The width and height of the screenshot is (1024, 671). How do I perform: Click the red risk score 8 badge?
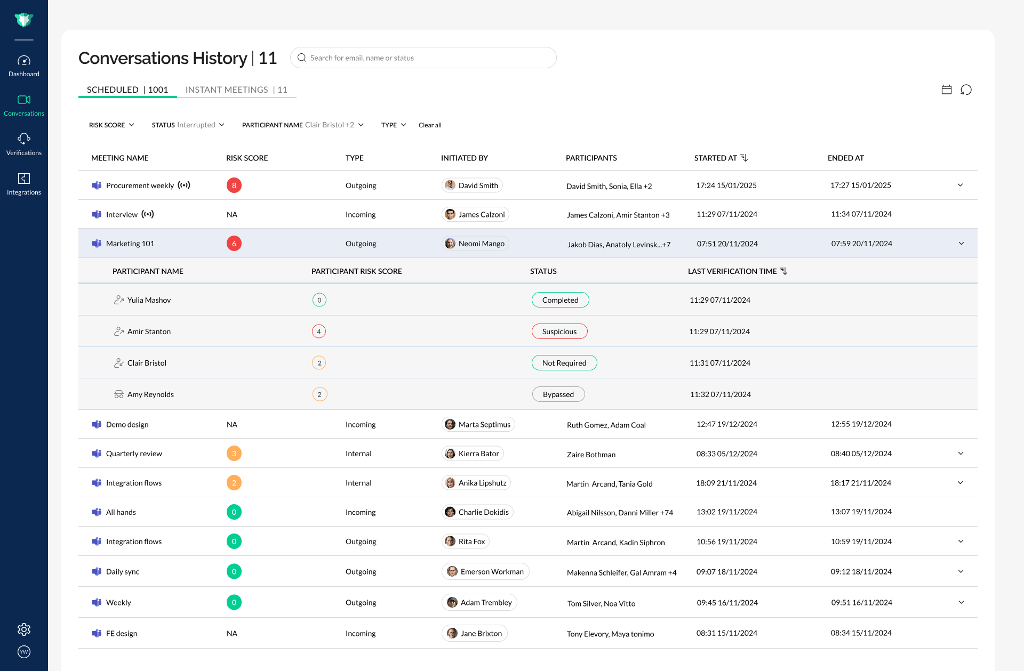234,185
